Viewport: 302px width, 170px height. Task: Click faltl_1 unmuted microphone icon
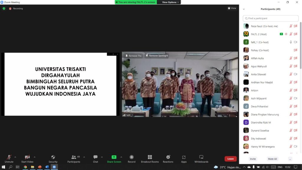coord(290,42)
